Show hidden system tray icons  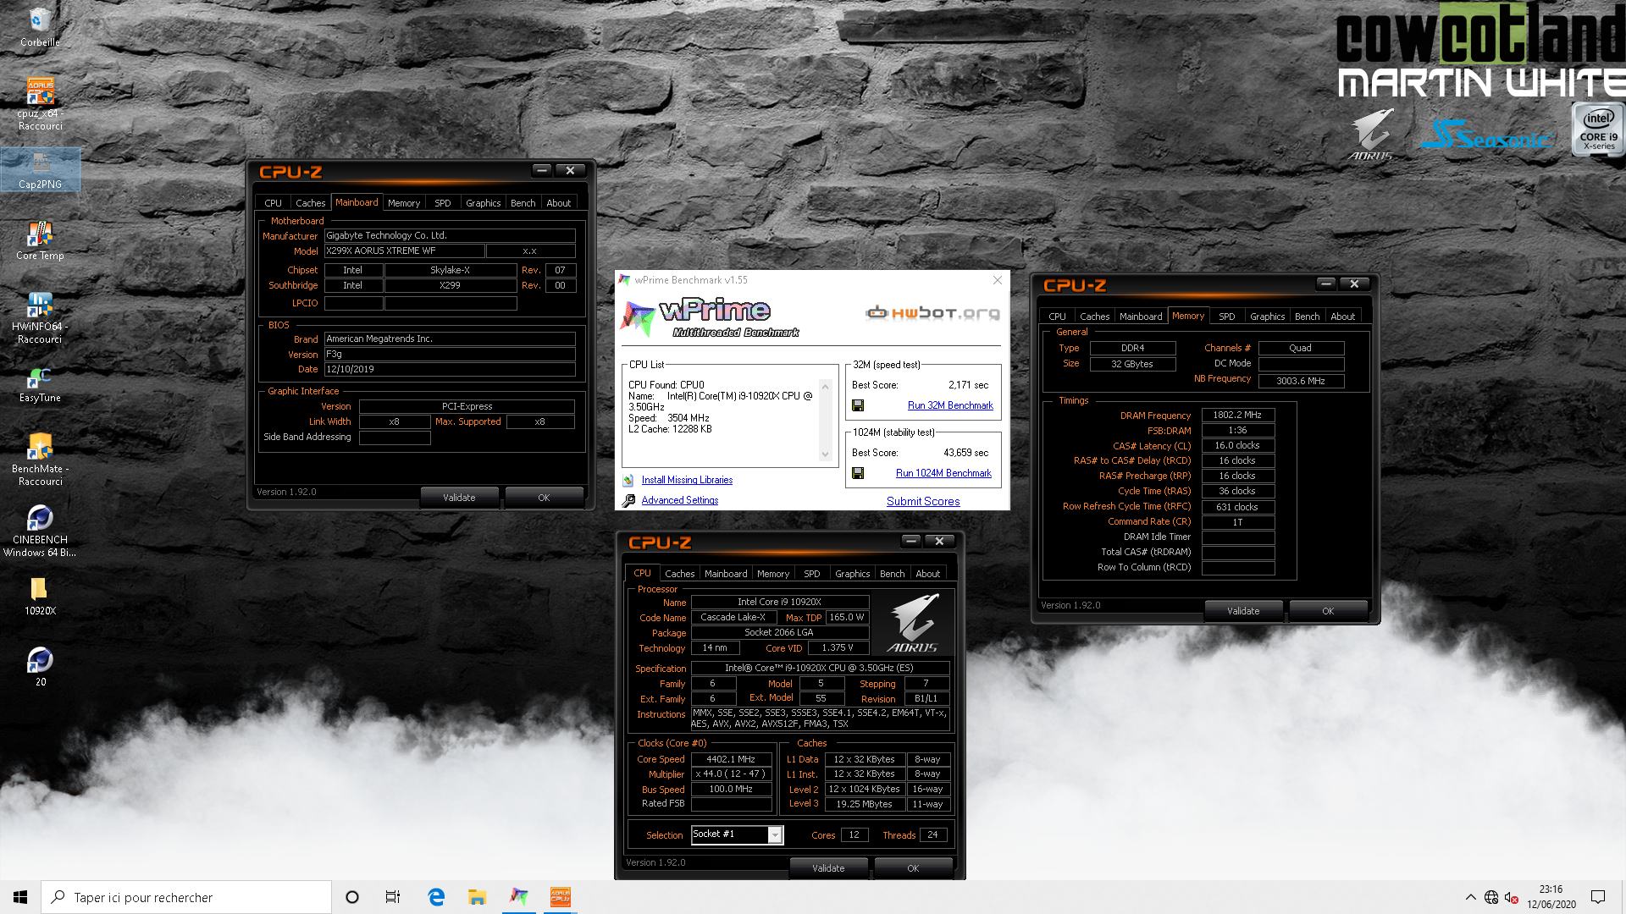(x=1470, y=897)
